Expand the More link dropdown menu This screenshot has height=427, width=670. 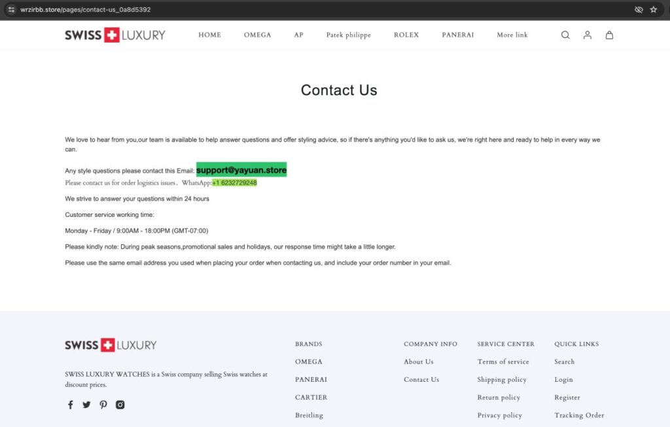click(x=512, y=35)
